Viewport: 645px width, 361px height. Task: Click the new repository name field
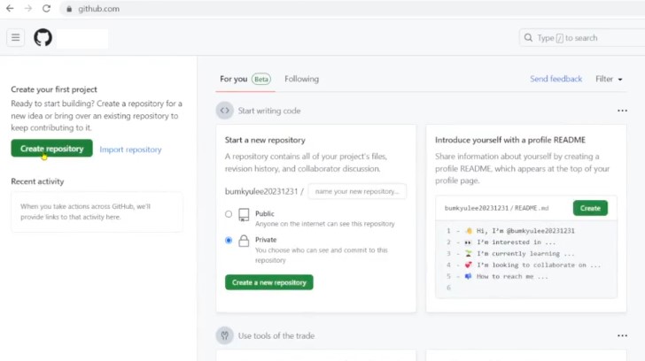point(357,191)
